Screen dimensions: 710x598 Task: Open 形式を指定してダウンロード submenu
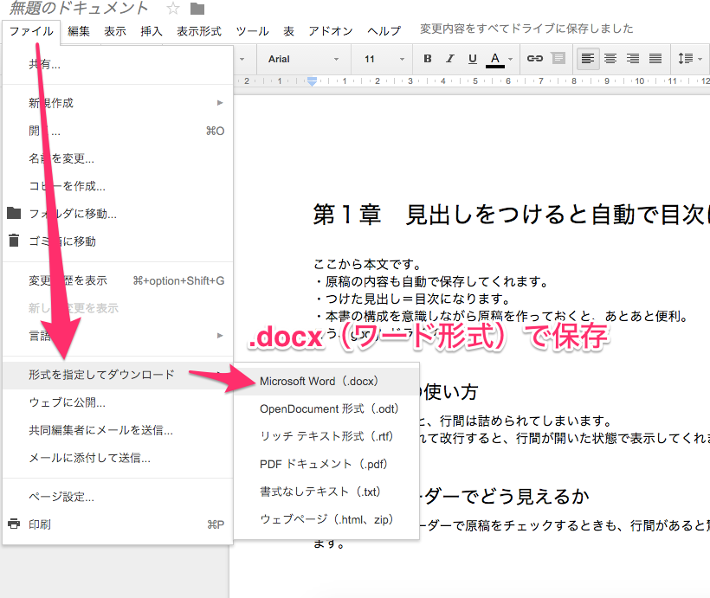point(118,375)
